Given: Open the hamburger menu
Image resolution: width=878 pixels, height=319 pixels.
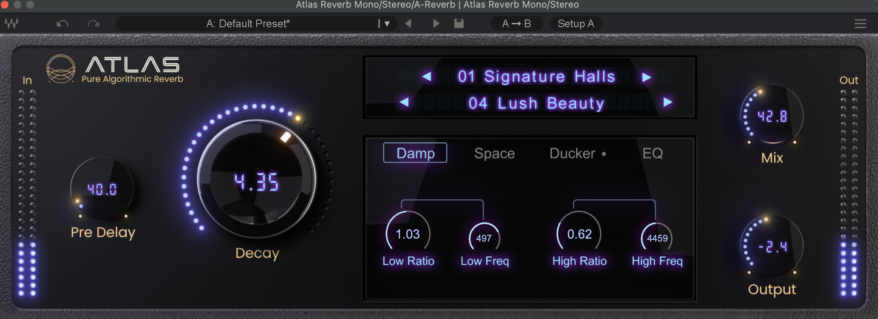Looking at the screenshot, I should click(x=860, y=24).
